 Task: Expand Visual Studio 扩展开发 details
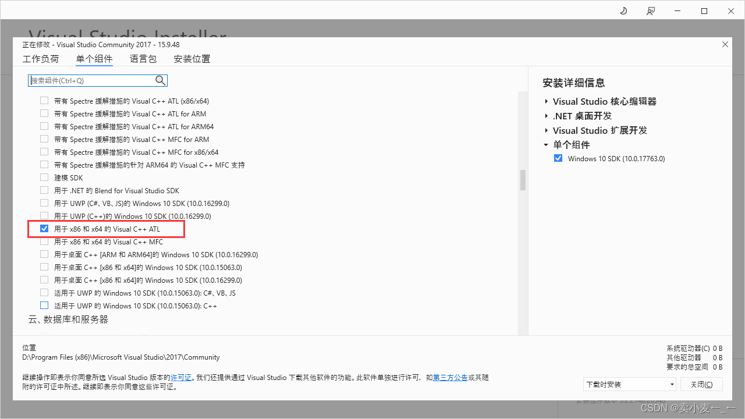546,130
